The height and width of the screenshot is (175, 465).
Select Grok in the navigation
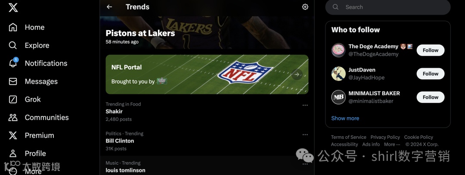33,99
